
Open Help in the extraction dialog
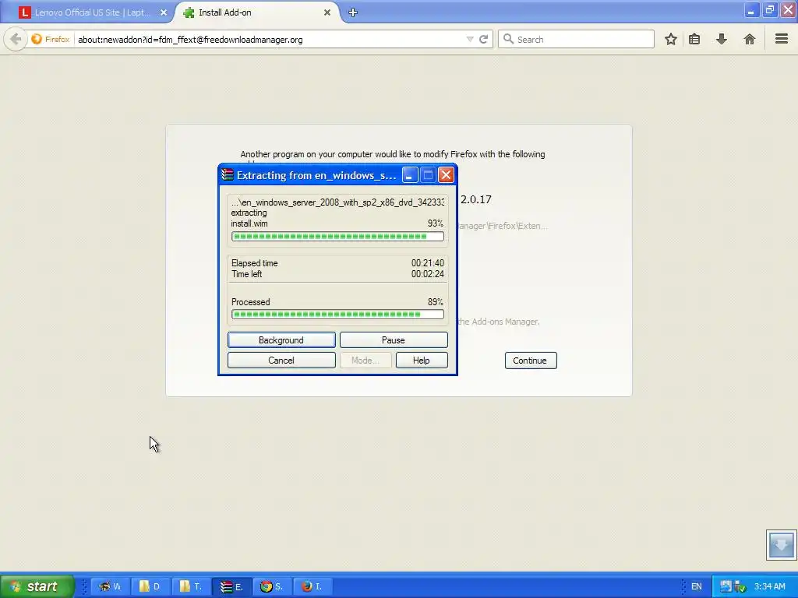[422, 360]
